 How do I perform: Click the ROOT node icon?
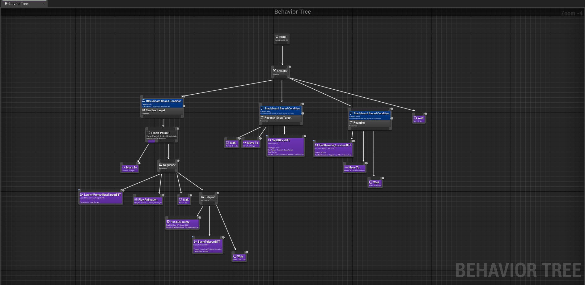tap(277, 37)
